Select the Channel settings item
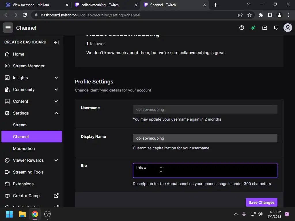The width and height of the screenshot is (295, 221). pyautogui.click(x=31, y=137)
